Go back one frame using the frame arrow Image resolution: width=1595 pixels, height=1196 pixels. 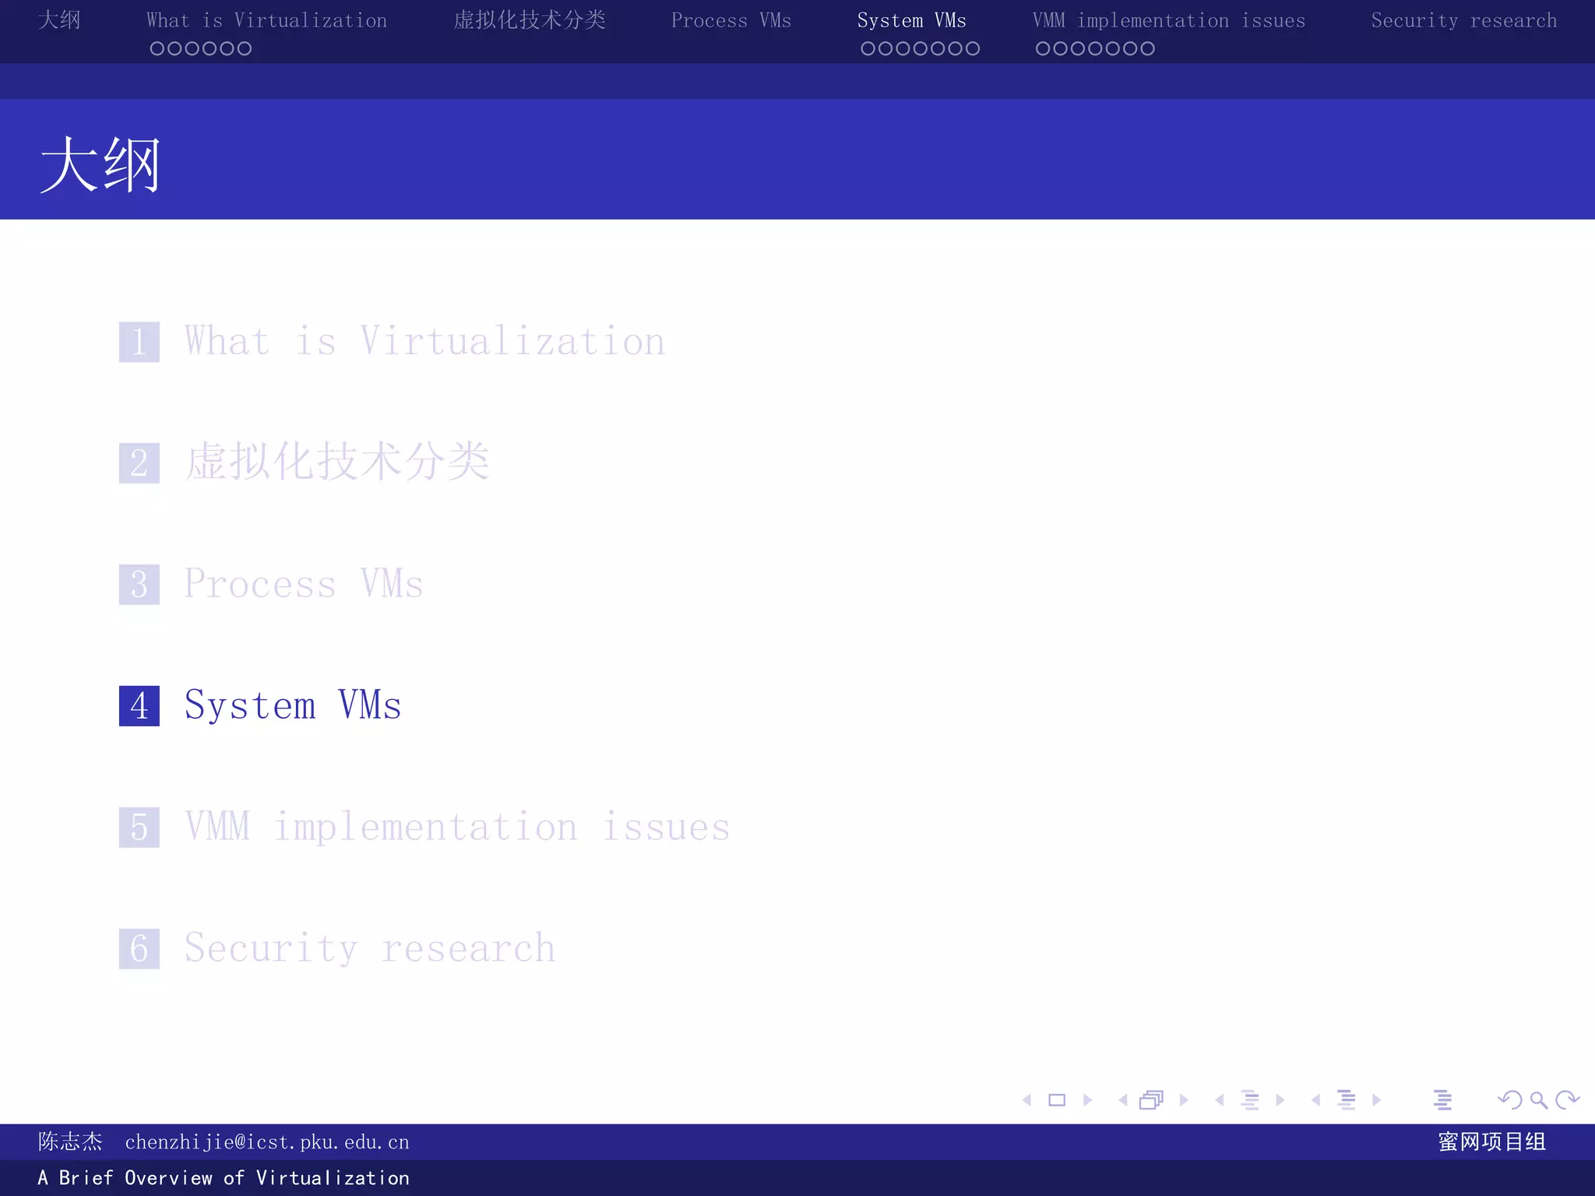[1123, 1100]
